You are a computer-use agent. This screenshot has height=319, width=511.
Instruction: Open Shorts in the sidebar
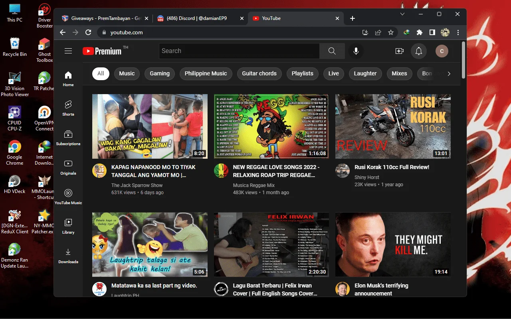click(68, 108)
